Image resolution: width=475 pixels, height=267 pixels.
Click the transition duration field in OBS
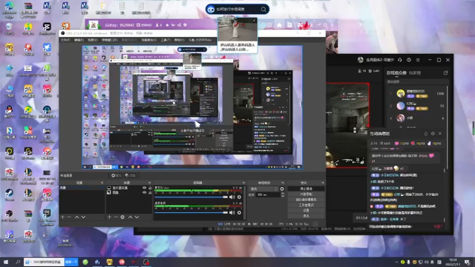[268, 195]
